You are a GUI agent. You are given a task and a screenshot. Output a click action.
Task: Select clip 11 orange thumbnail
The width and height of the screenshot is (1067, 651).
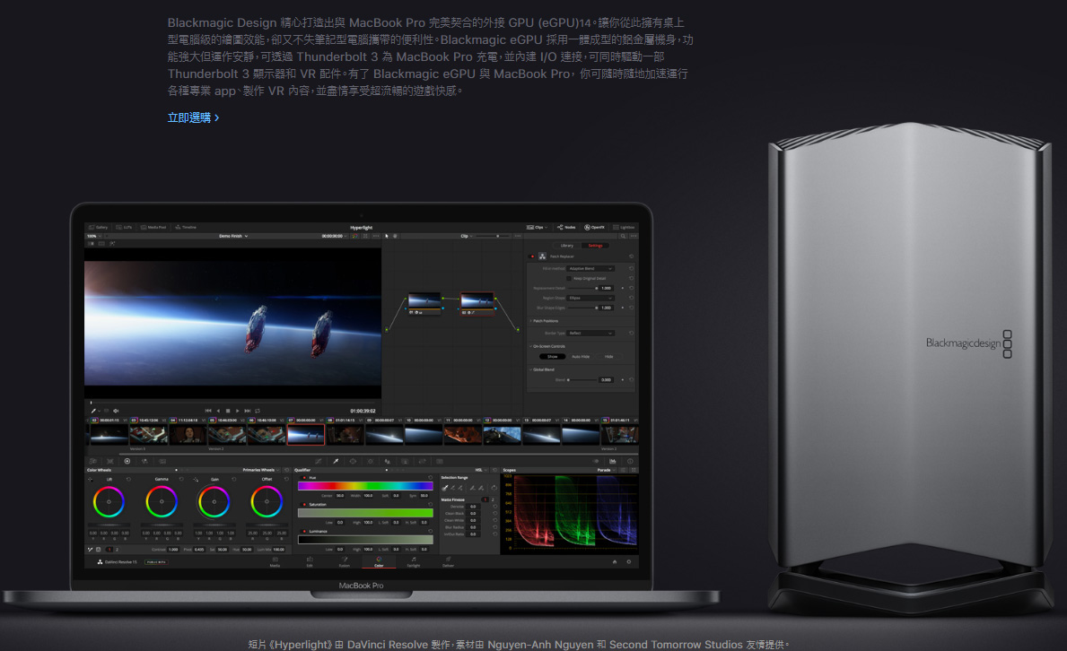[x=463, y=435]
